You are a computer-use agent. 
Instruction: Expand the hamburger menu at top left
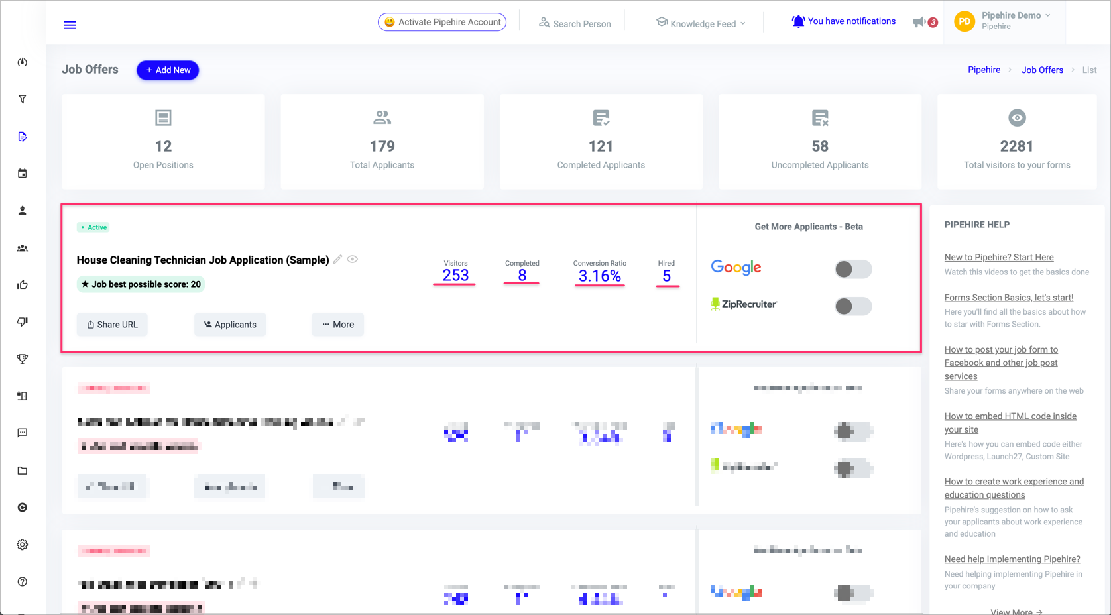tap(69, 25)
